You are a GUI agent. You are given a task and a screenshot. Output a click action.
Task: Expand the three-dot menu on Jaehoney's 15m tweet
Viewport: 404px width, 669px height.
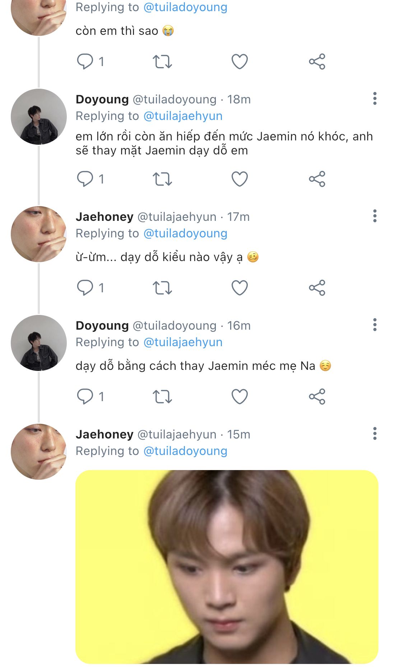375,433
